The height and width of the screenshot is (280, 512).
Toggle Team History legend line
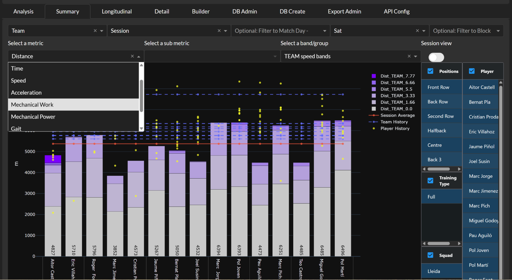[388, 122]
